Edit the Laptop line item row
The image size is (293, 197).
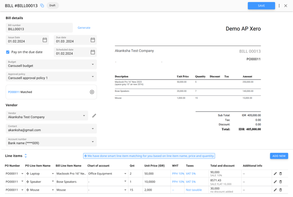tap(275, 174)
